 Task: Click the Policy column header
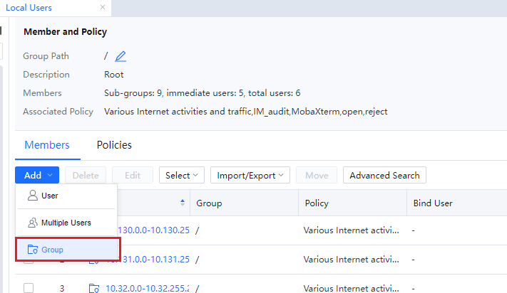316,203
